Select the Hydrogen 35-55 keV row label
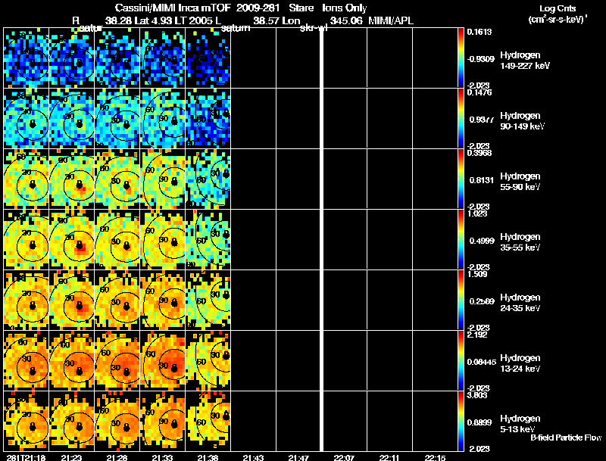 pyautogui.click(x=520, y=242)
